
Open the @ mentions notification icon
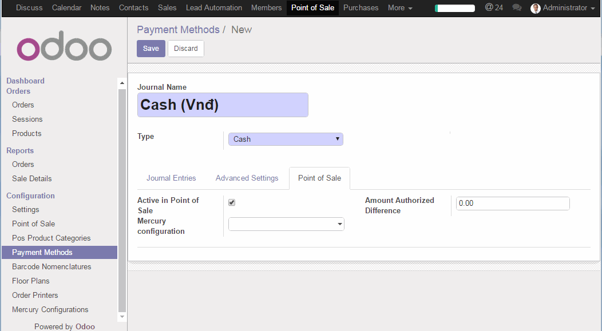pyautogui.click(x=493, y=8)
